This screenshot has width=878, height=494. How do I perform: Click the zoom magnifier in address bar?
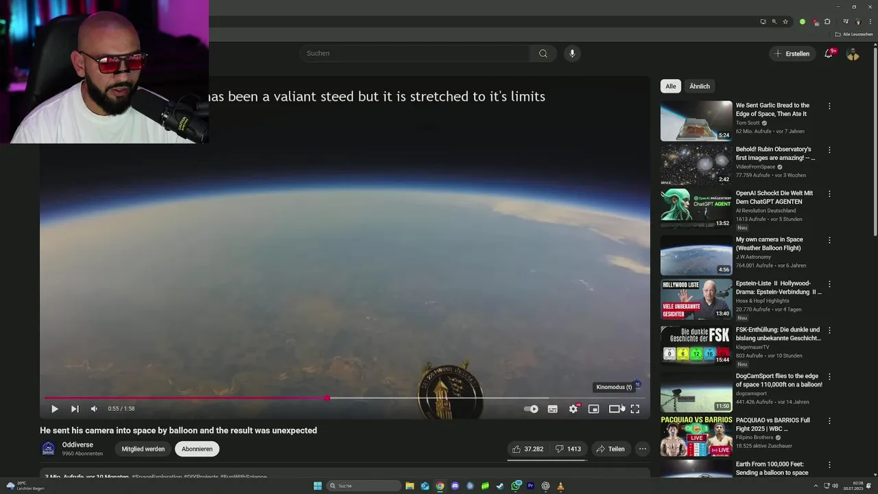tap(774, 21)
